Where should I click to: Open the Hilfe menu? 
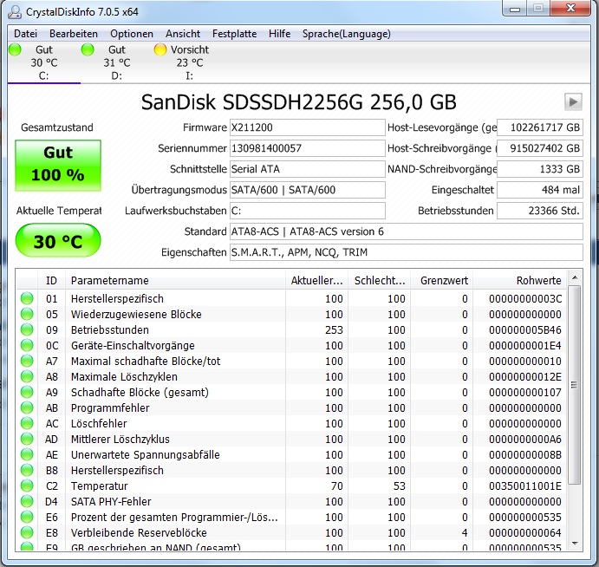coord(279,34)
